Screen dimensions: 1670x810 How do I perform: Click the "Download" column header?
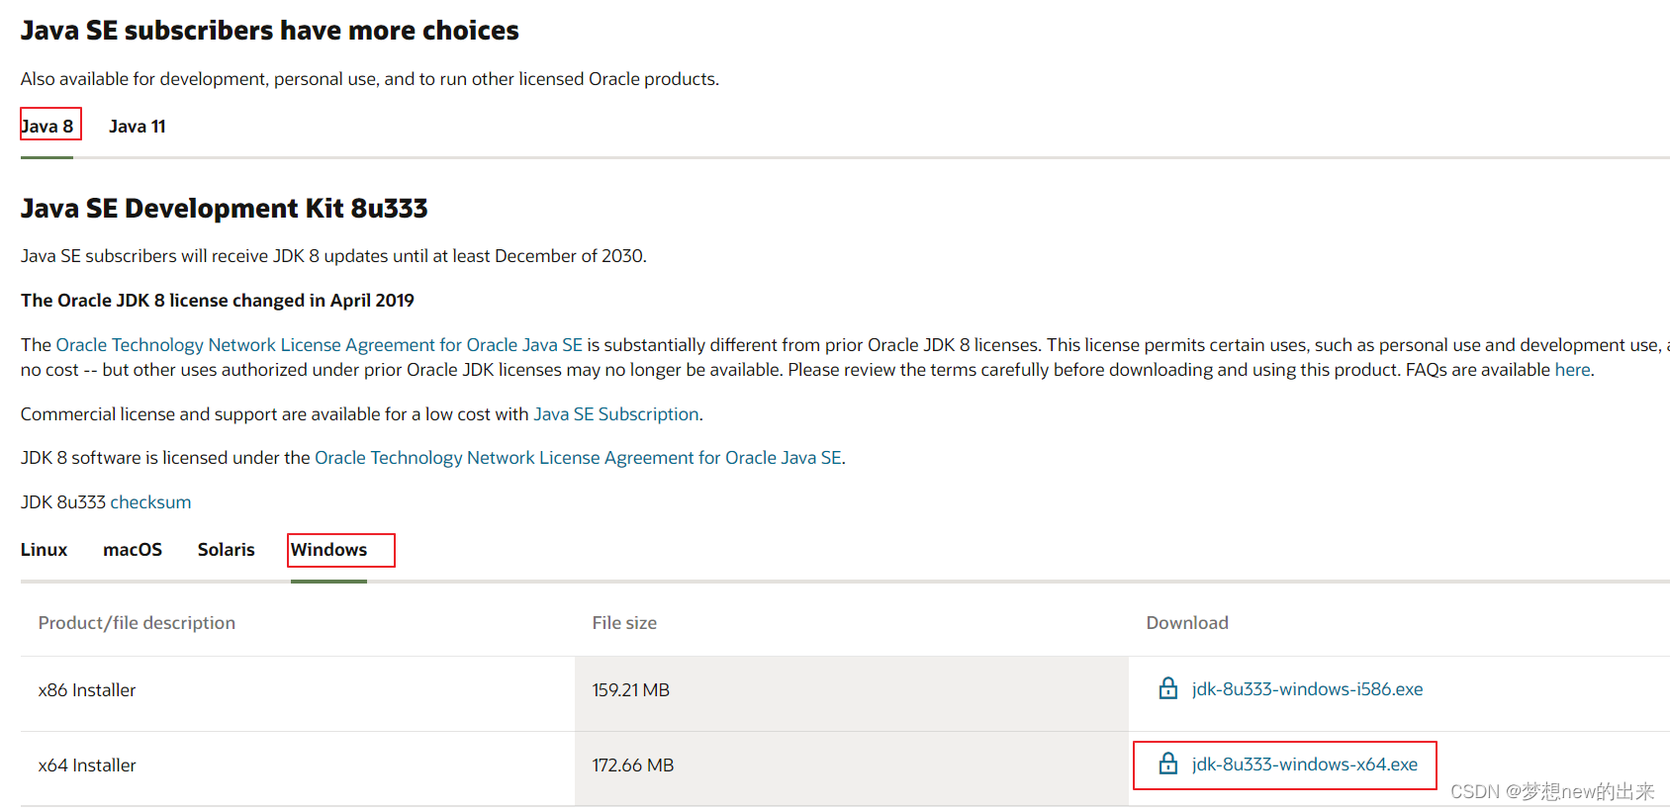click(1187, 623)
